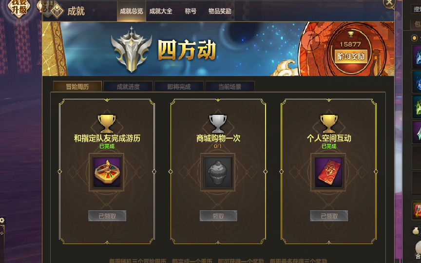
Task: Open the gear settings icon at left edge
Action: click(2, 220)
